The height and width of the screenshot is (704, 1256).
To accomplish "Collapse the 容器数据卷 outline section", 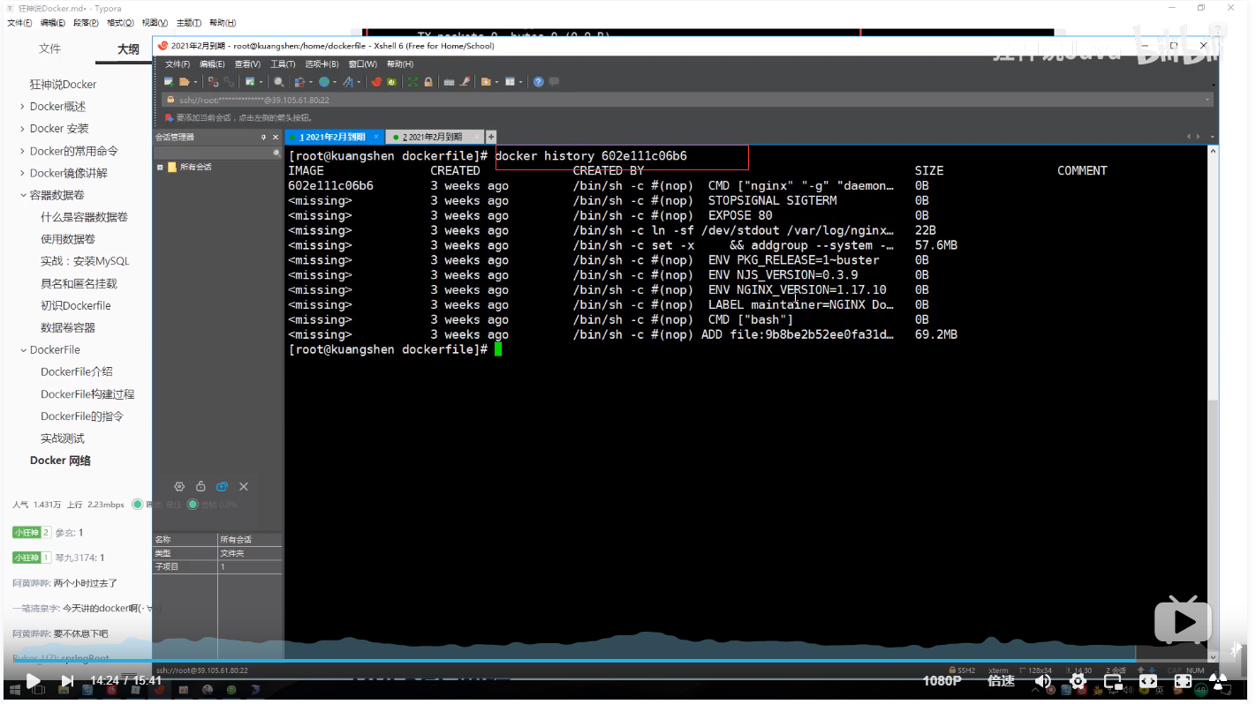I will (22, 195).
